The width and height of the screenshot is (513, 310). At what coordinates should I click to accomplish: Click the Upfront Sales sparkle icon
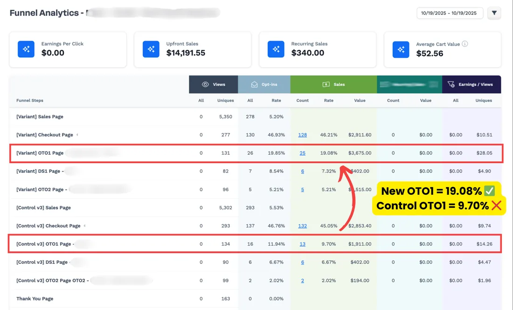point(151,49)
